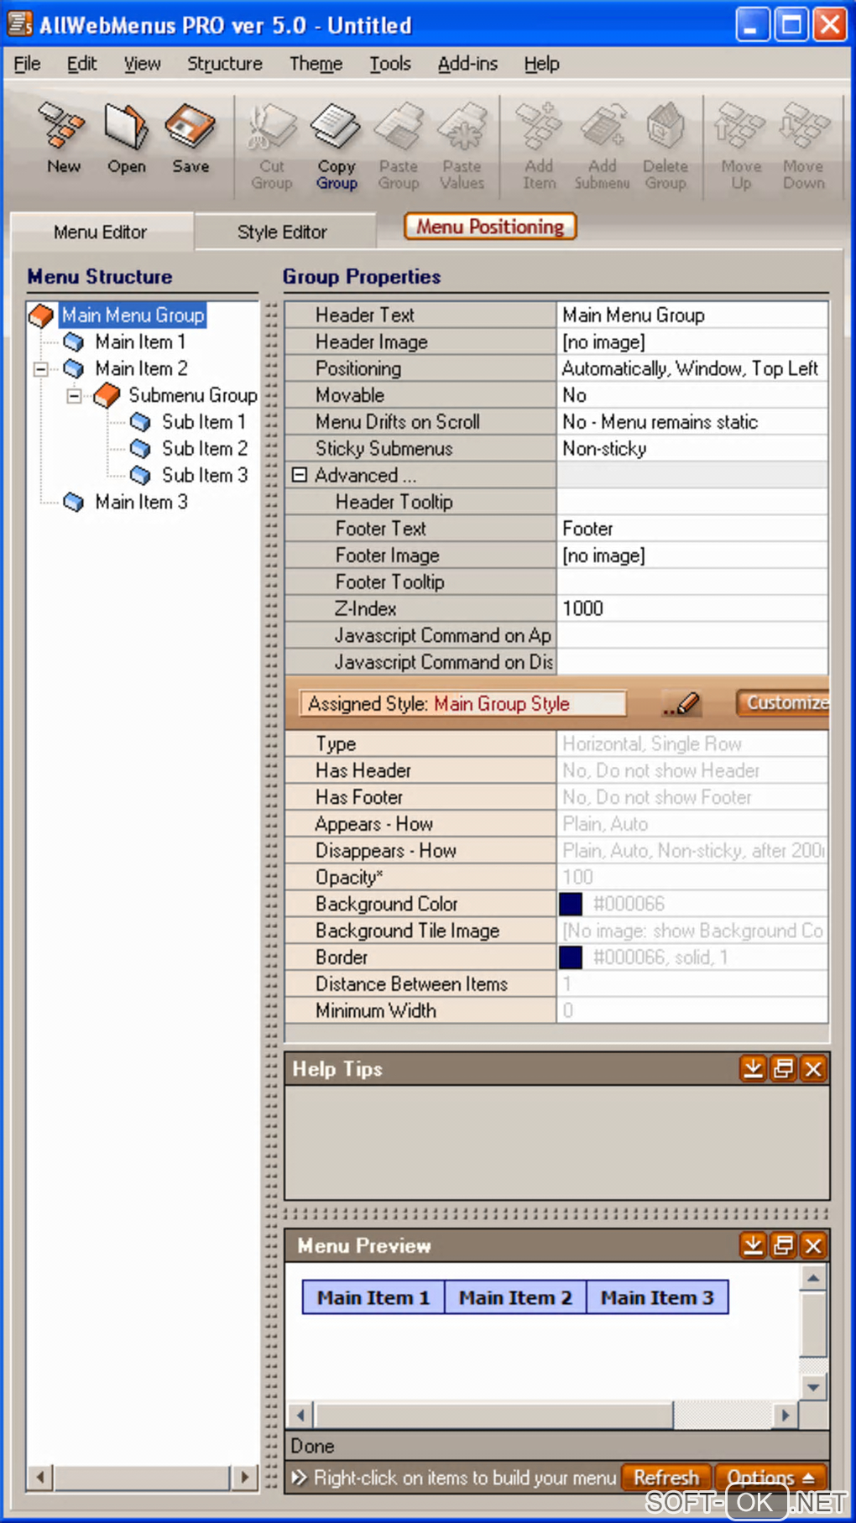The width and height of the screenshot is (856, 1523).
Task: Collapse the Advanced properties section
Action: (x=299, y=475)
